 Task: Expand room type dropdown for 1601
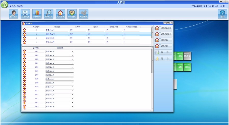click(x=72, y=51)
